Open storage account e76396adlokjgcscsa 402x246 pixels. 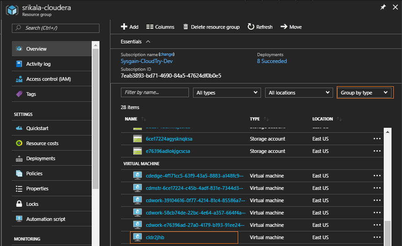(x=168, y=151)
